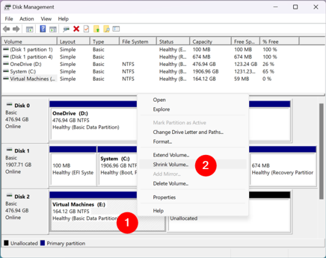Sort by the File System column header
The image size is (326, 258).
[x=138, y=42]
